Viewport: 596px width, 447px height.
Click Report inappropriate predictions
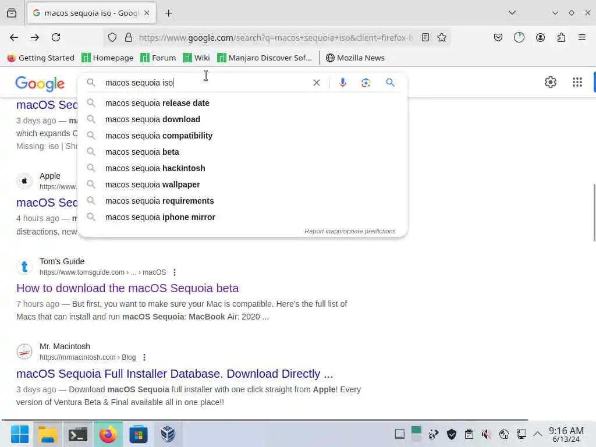pyautogui.click(x=350, y=231)
